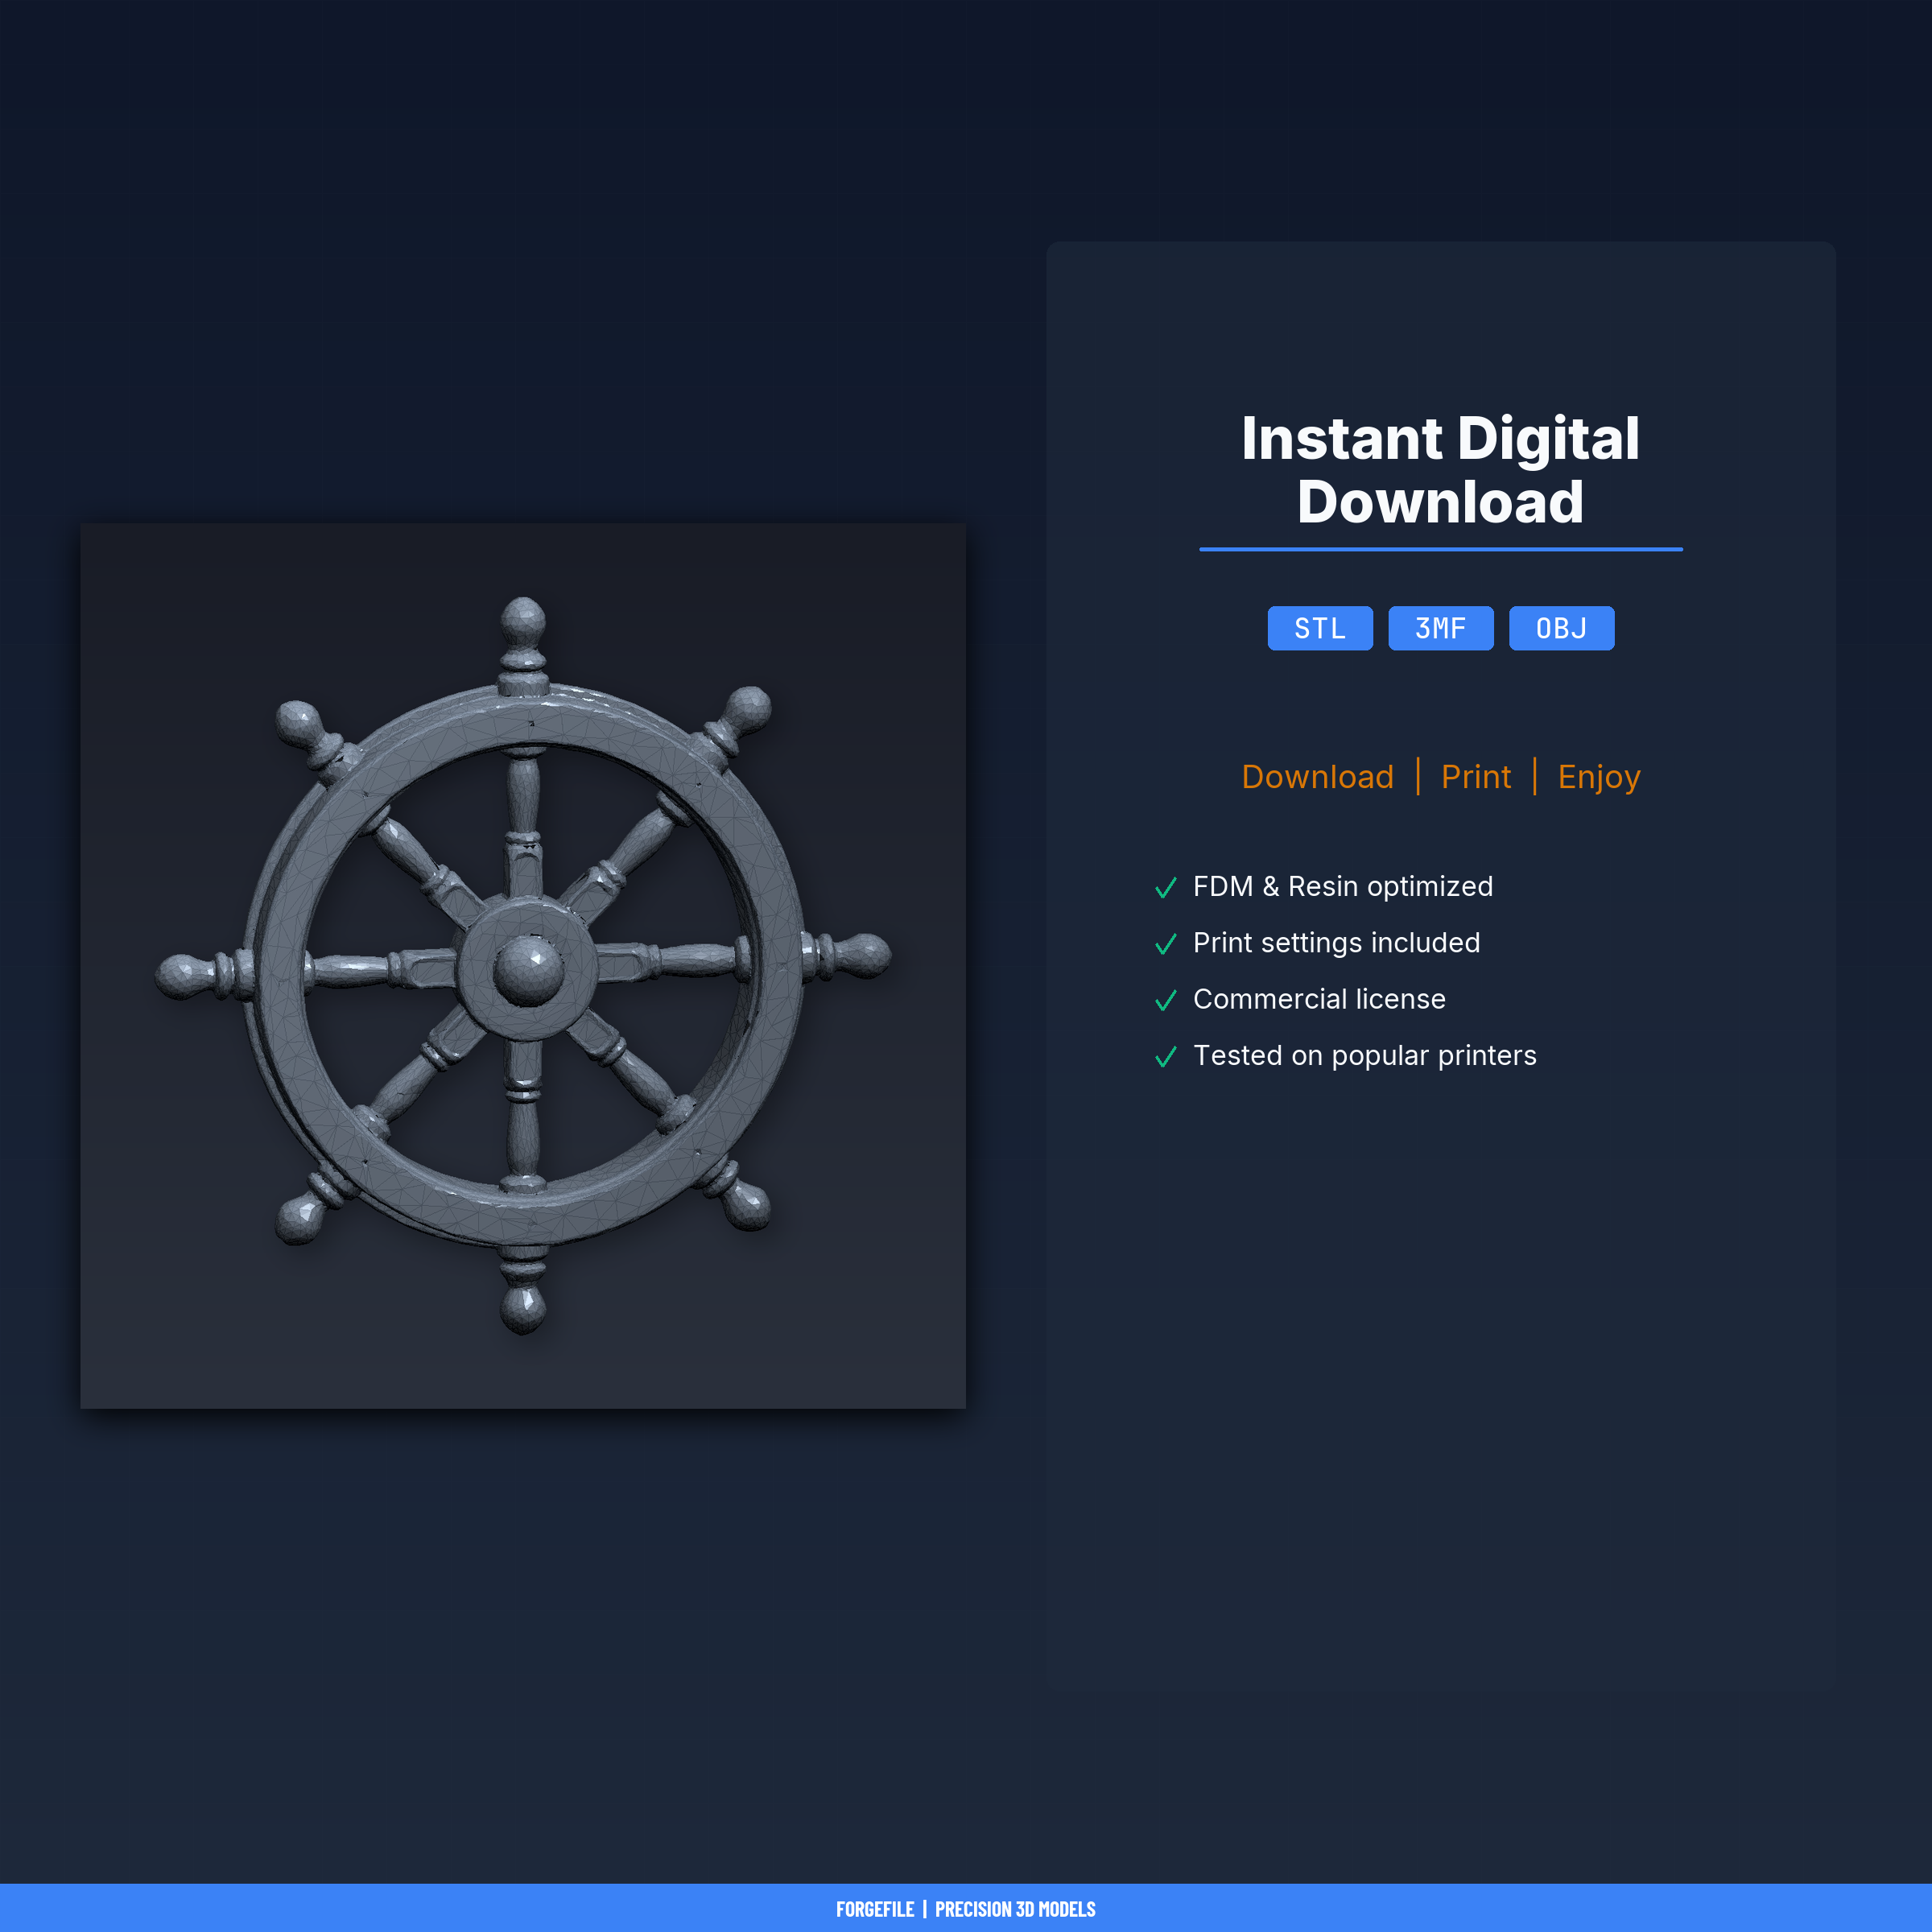The width and height of the screenshot is (1932, 1932).
Task: Click the OBJ format badge
Action: (x=1561, y=628)
